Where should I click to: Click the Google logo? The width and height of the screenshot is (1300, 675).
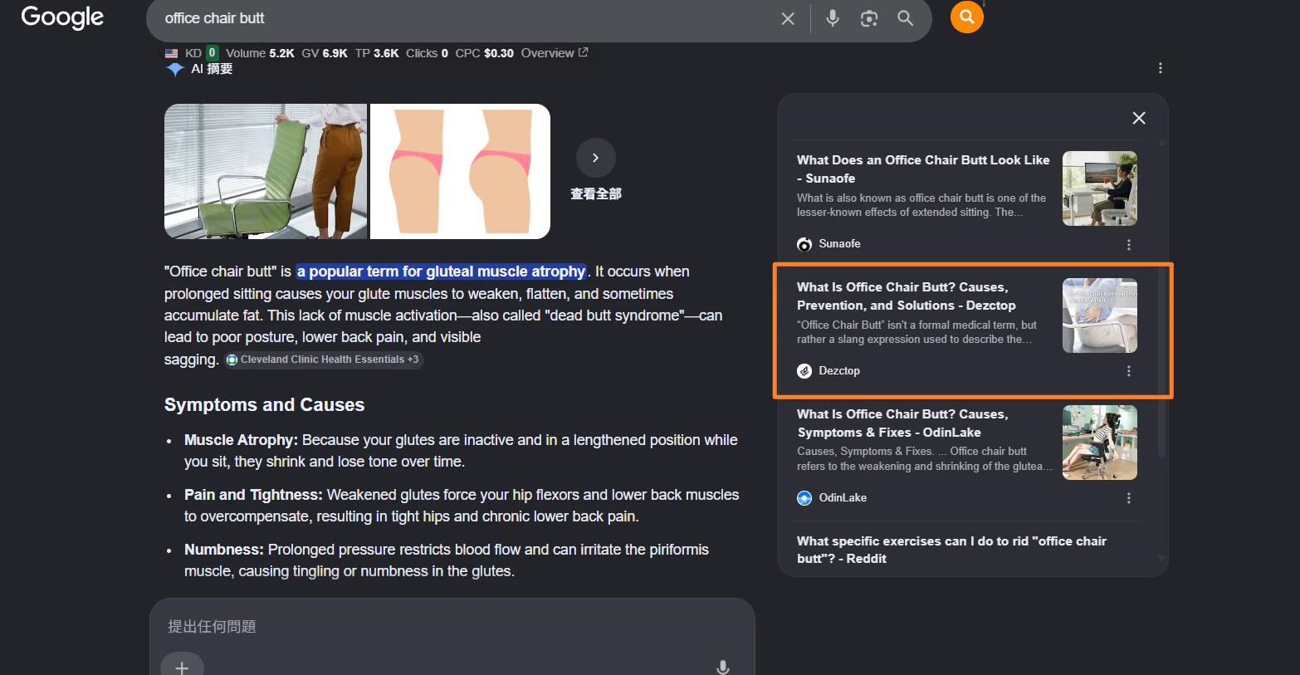pos(62,17)
